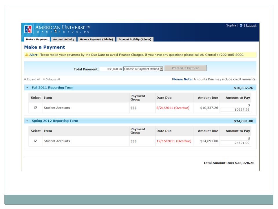The height and width of the screenshot is (209, 278).
Task: Click the American University AU logo
Action: click(x=28, y=29)
